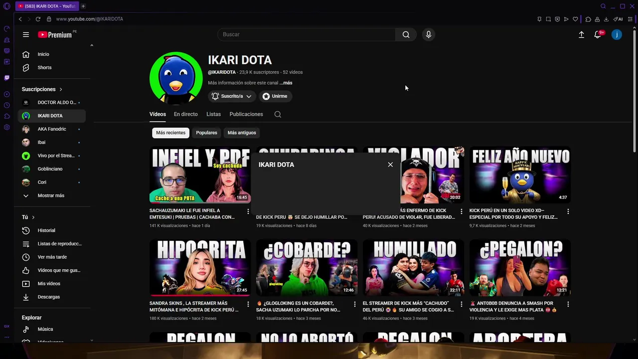Open the HUMILLADO video thumbnail
The image size is (638, 359).
click(x=413, y=268)
